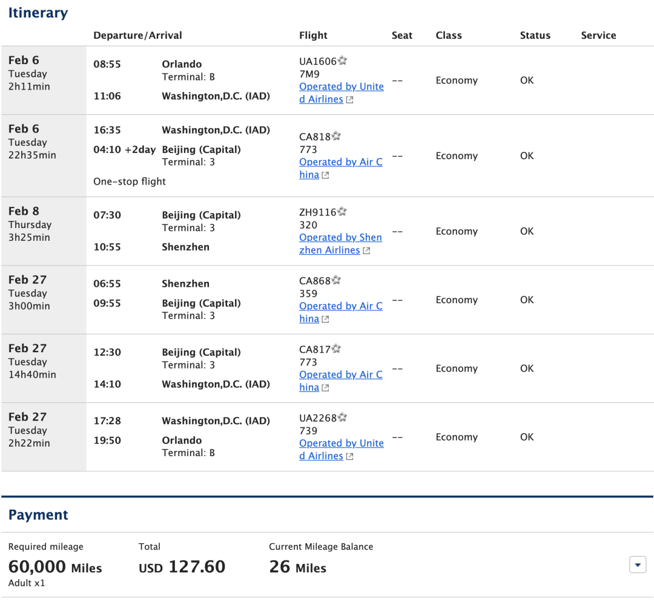This screenshot has height=605, width=654.
Task: Click the Star Alliance icon beside ZH9116
Action: tap(342, 212)
